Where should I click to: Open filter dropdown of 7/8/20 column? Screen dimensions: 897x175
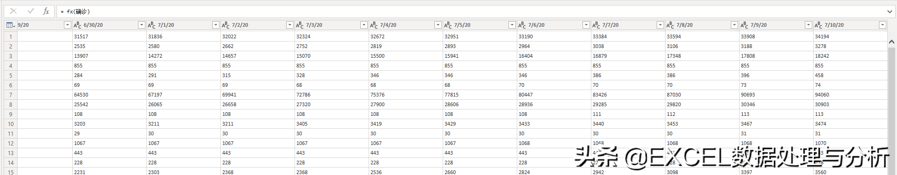click(x=734, y=25)
